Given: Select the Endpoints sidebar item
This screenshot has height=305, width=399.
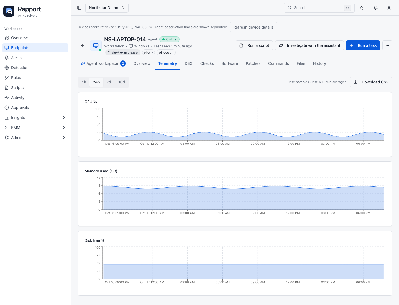Looking at the screenshot, I should click(x=35, y=48).
